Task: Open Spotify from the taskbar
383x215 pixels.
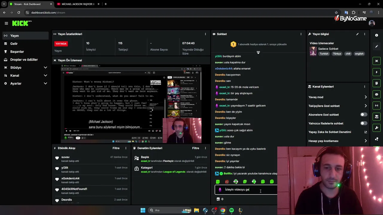Action: (232, 210)
